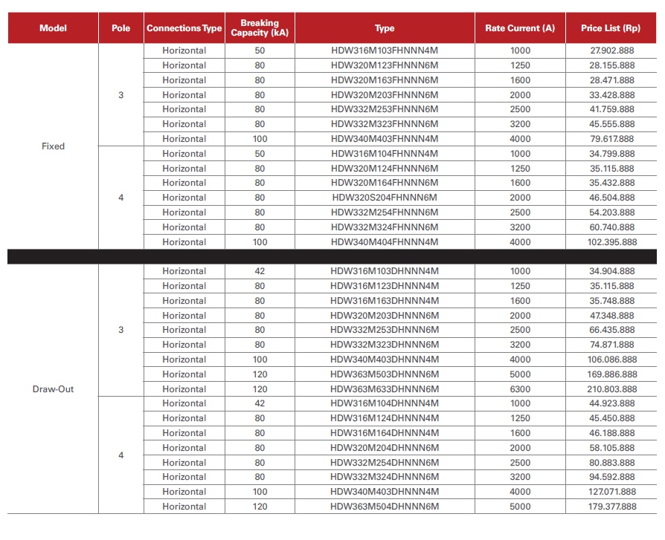Select price 28.155.888
The width and height of the screenshot is (665, 540).
coord(612,65)
